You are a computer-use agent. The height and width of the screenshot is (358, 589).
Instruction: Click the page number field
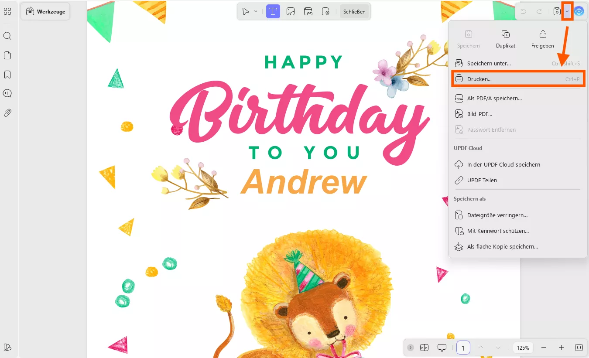pyautogui.click(x=463, y=348)
